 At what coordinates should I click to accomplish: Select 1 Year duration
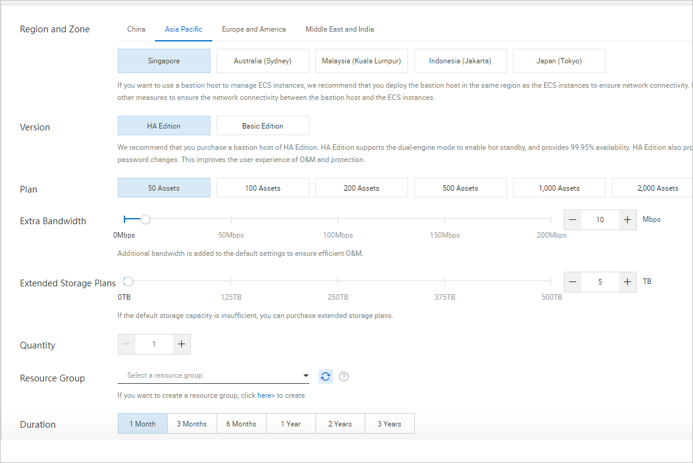pyautogui.click(x=291, y=424)
